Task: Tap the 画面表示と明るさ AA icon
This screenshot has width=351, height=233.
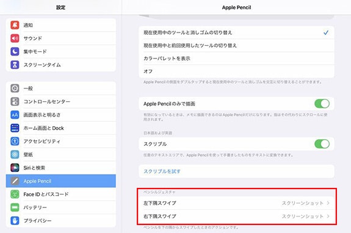Action: coord(15,115)
